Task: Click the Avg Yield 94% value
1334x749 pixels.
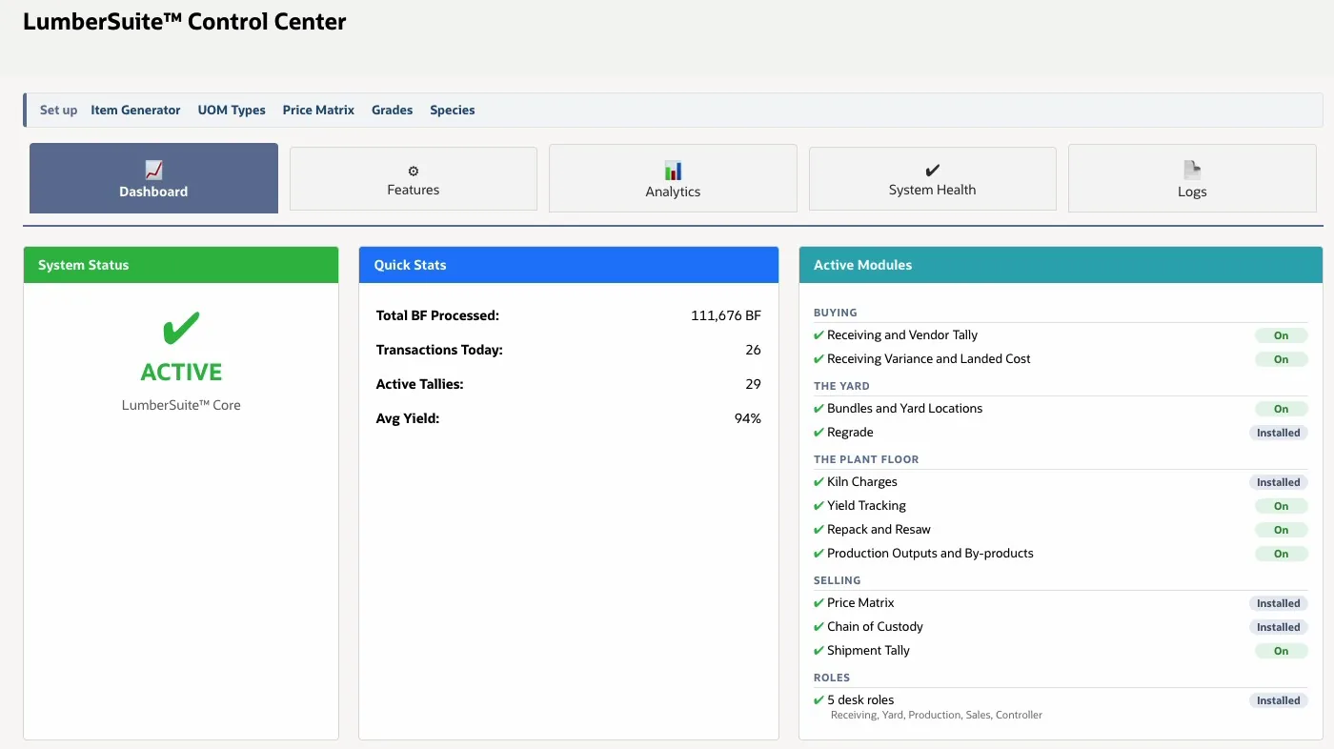Action: (x=748, y=418)
